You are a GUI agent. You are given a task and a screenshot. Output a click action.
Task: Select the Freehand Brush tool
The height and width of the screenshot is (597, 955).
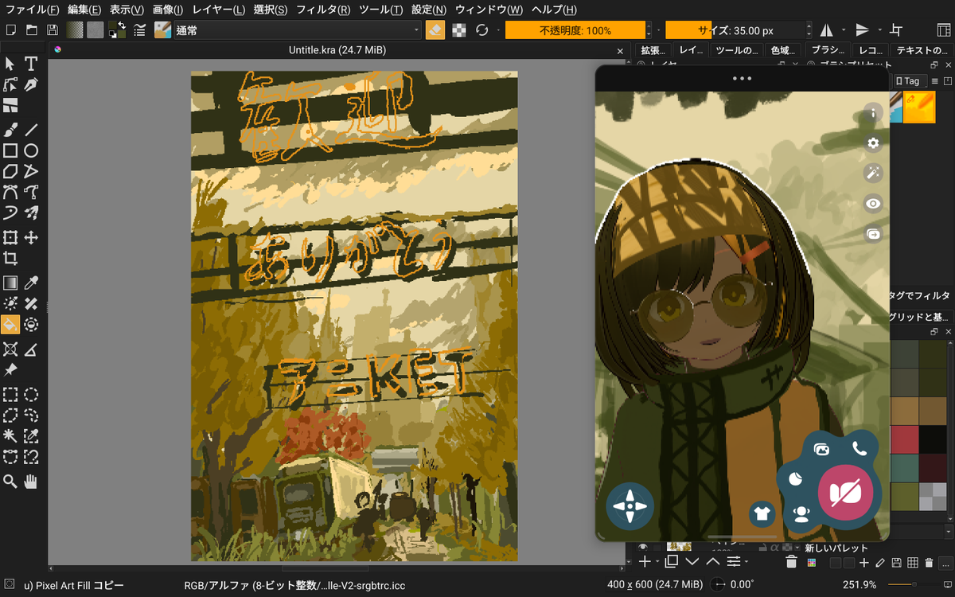(x=10, y=129)
